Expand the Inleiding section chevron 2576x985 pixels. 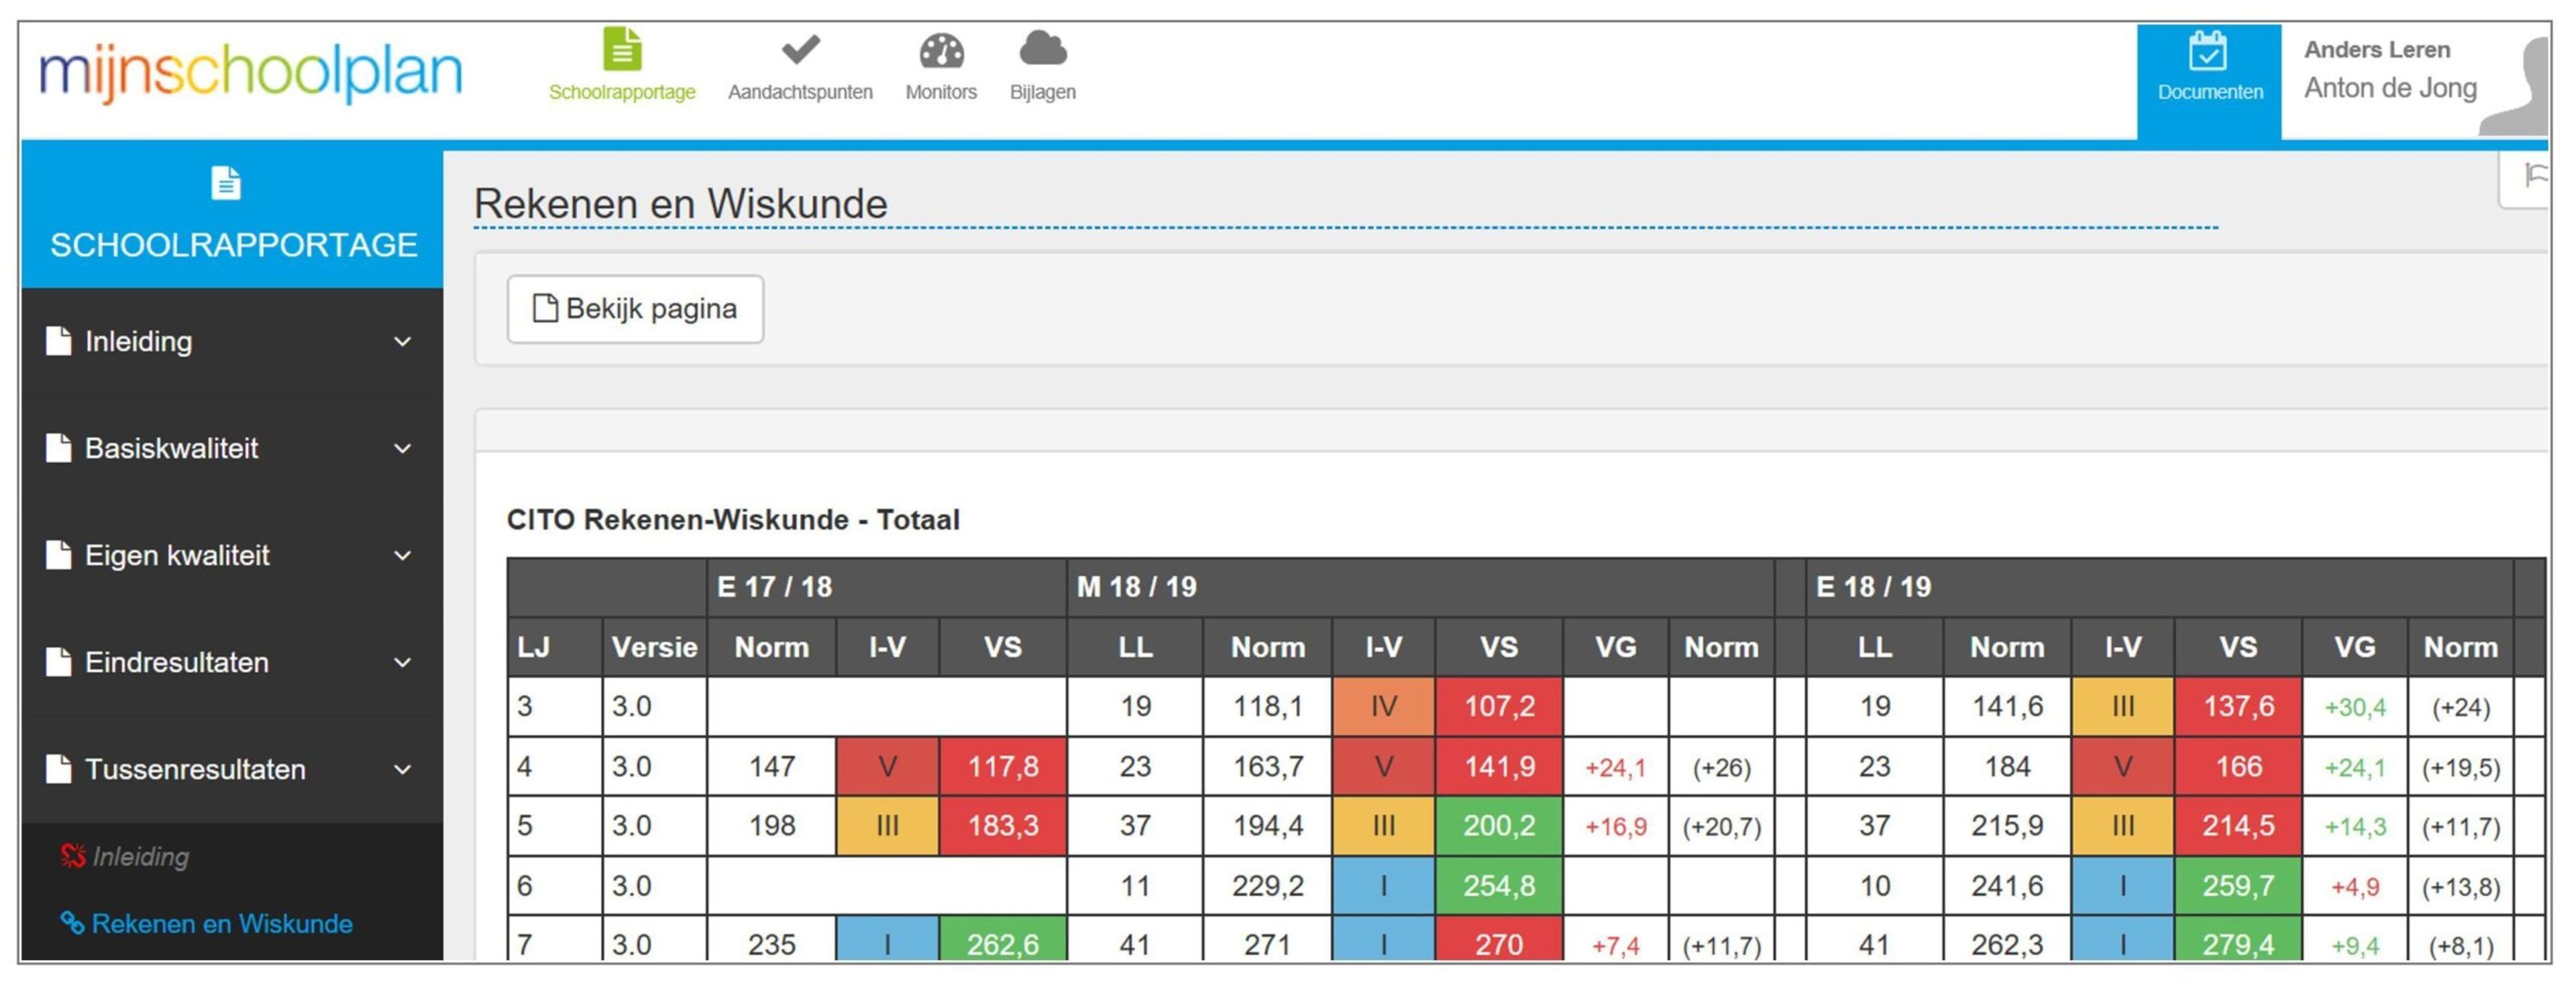click(402, 342)
